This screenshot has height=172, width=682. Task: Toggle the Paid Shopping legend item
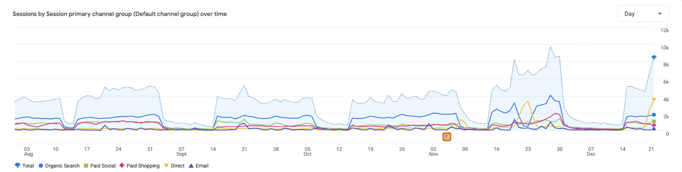[x=140, y=166]
